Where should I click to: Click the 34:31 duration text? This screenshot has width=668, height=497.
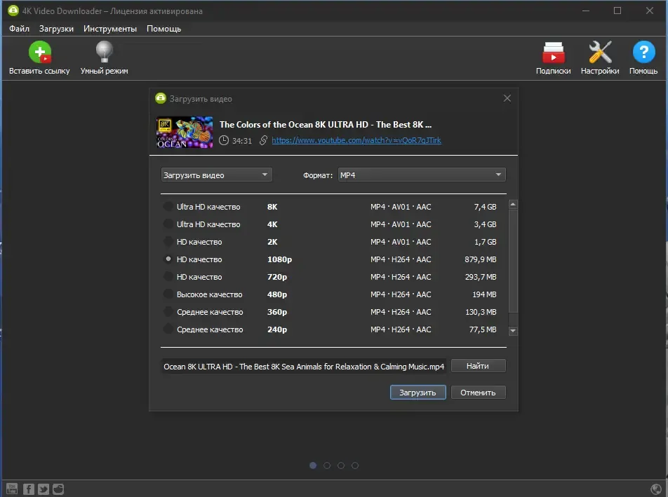click(x=242, y=141)
